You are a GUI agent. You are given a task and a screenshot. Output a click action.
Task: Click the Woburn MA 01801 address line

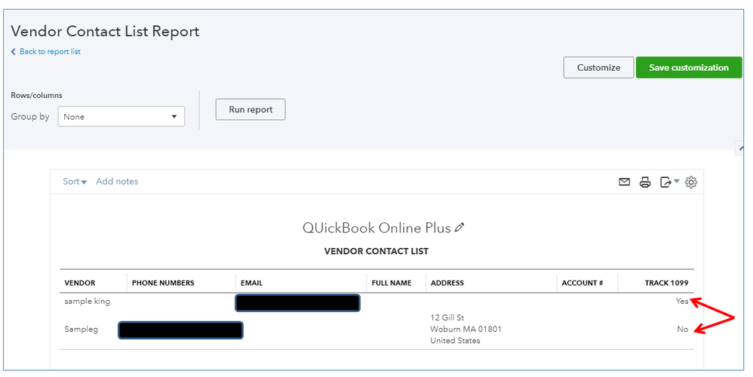coord(466,329)
